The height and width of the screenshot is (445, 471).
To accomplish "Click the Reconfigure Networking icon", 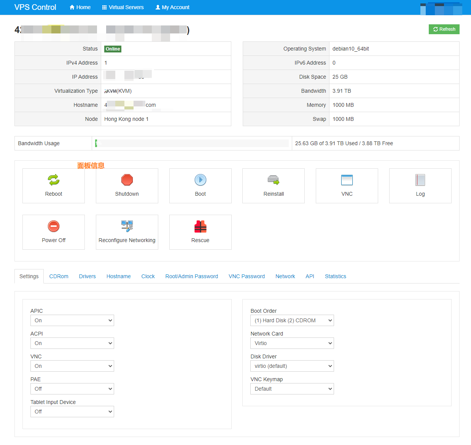I will [x=127, y=226].
